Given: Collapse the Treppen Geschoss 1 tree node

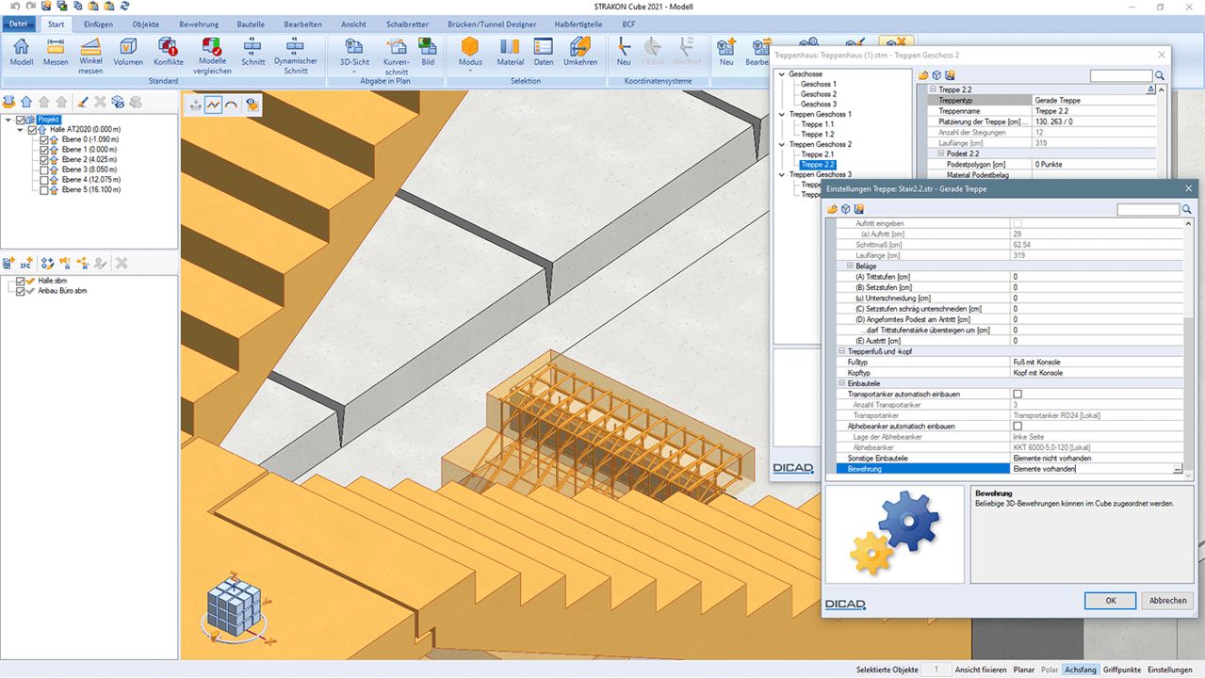Looking at the screenshot, I should pyautogui.click(x=782, y=115).
